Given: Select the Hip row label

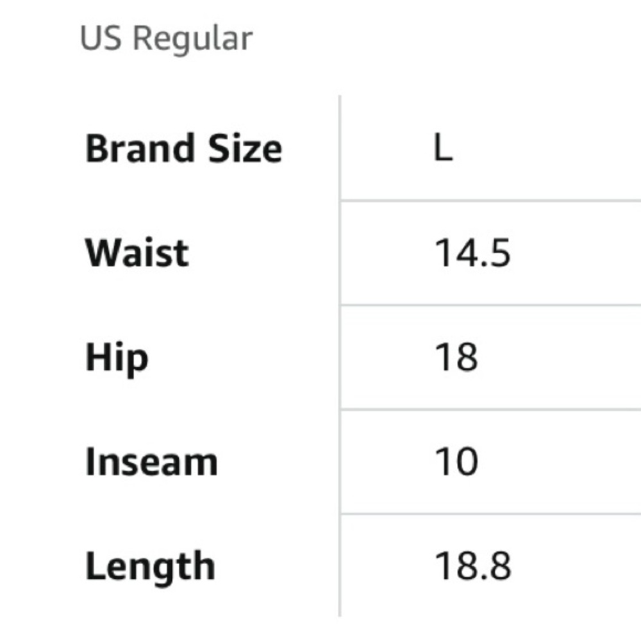Looking at the screenshot, I should point(117,358).
